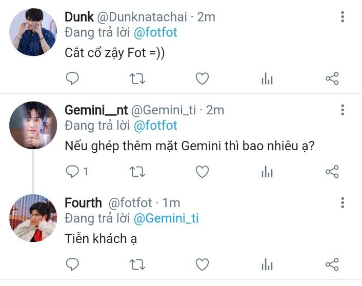This screenshot has width=362, height=286.
Task: Open Gemini__nt's profile name
Action: tap(96, 110)
